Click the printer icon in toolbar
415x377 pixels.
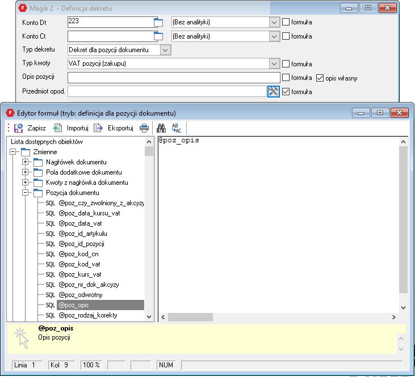144,128
